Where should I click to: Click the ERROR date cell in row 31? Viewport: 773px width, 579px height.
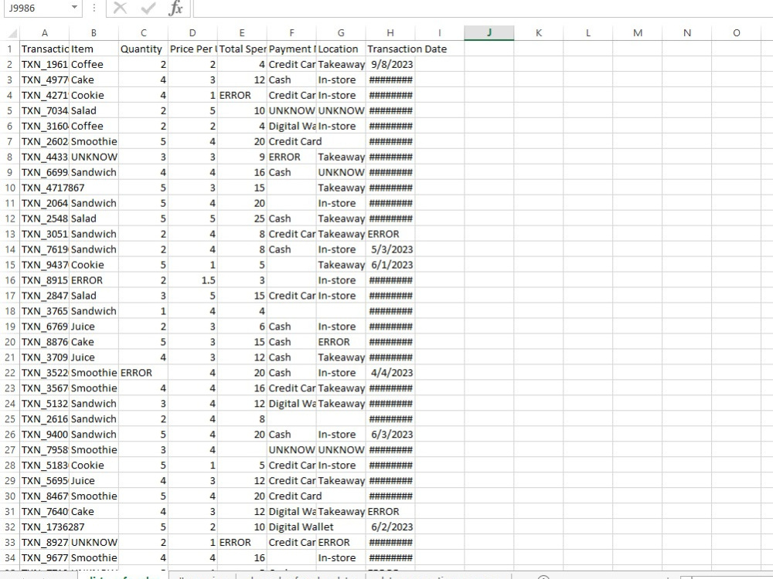[390, 512]
